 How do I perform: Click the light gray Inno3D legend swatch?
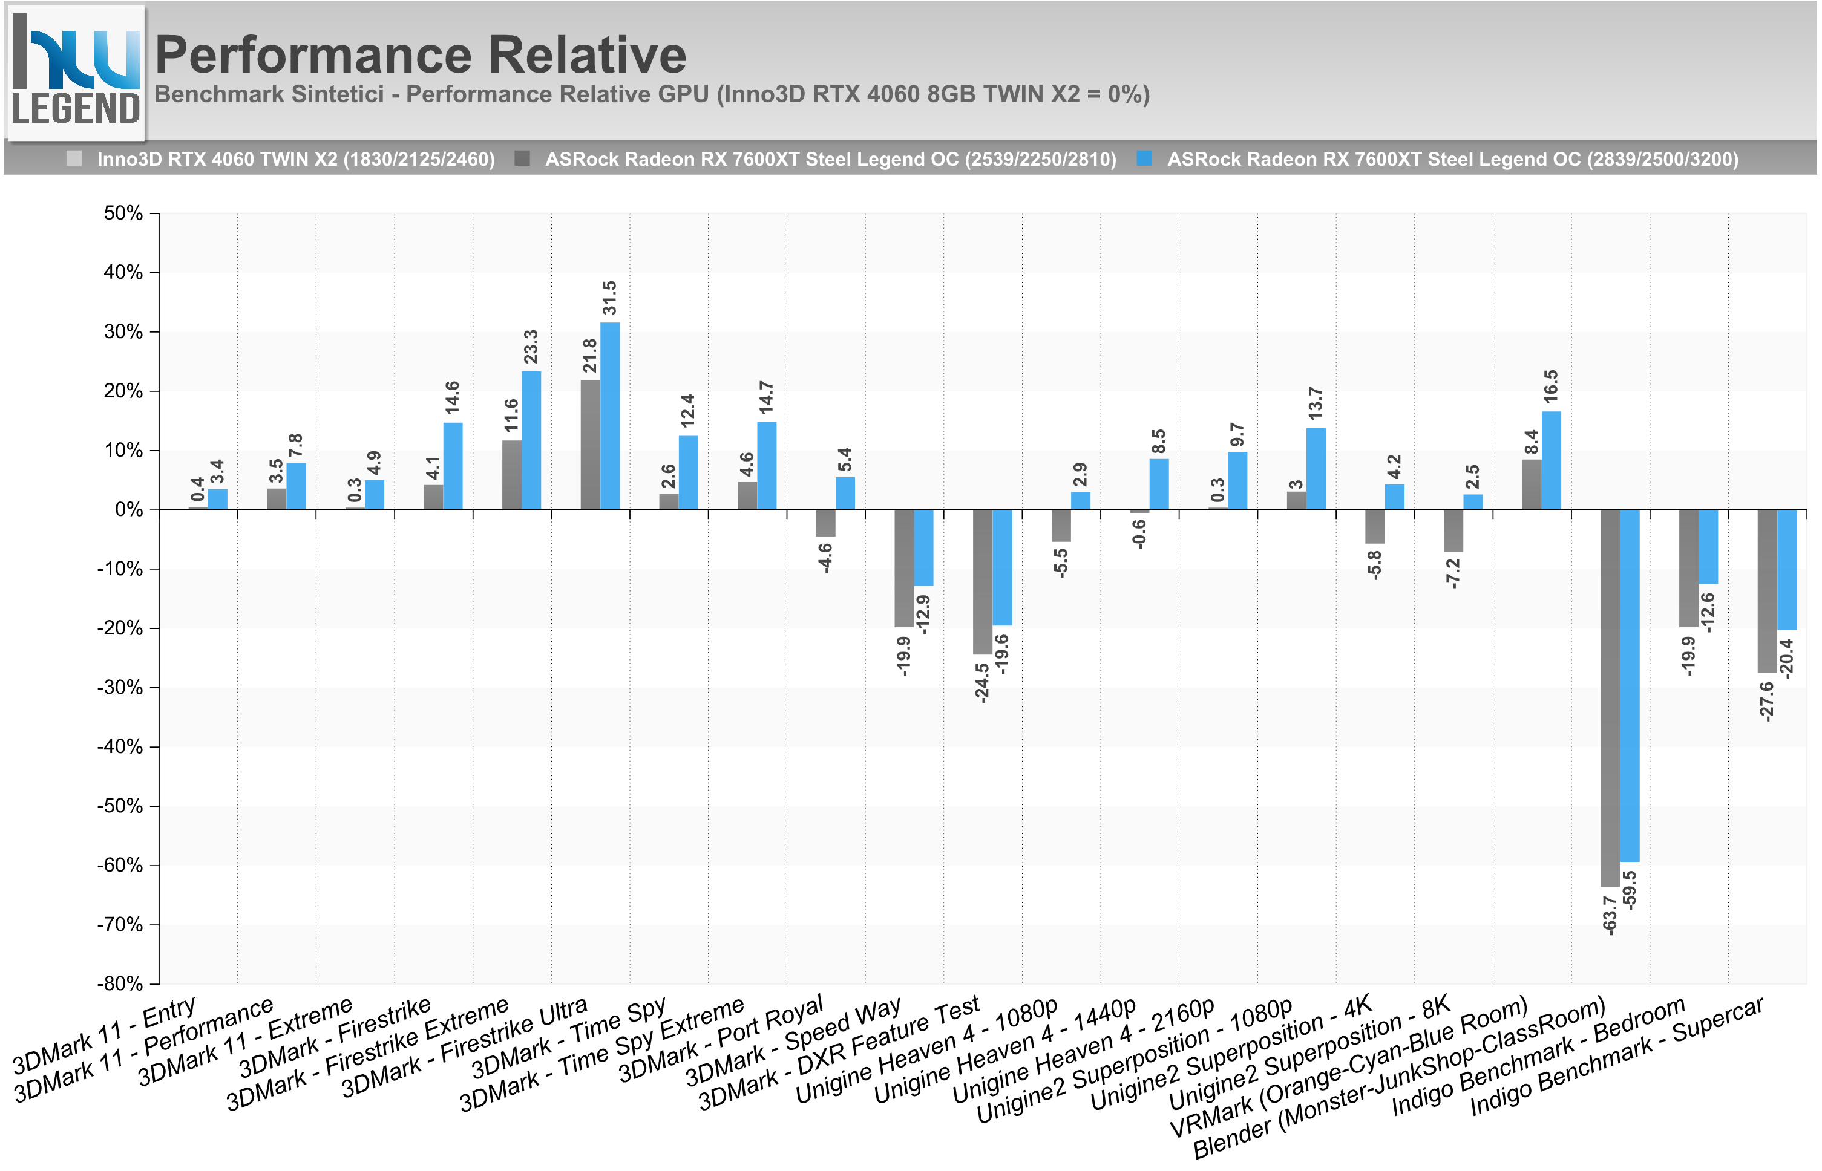(x=74, y=158)
